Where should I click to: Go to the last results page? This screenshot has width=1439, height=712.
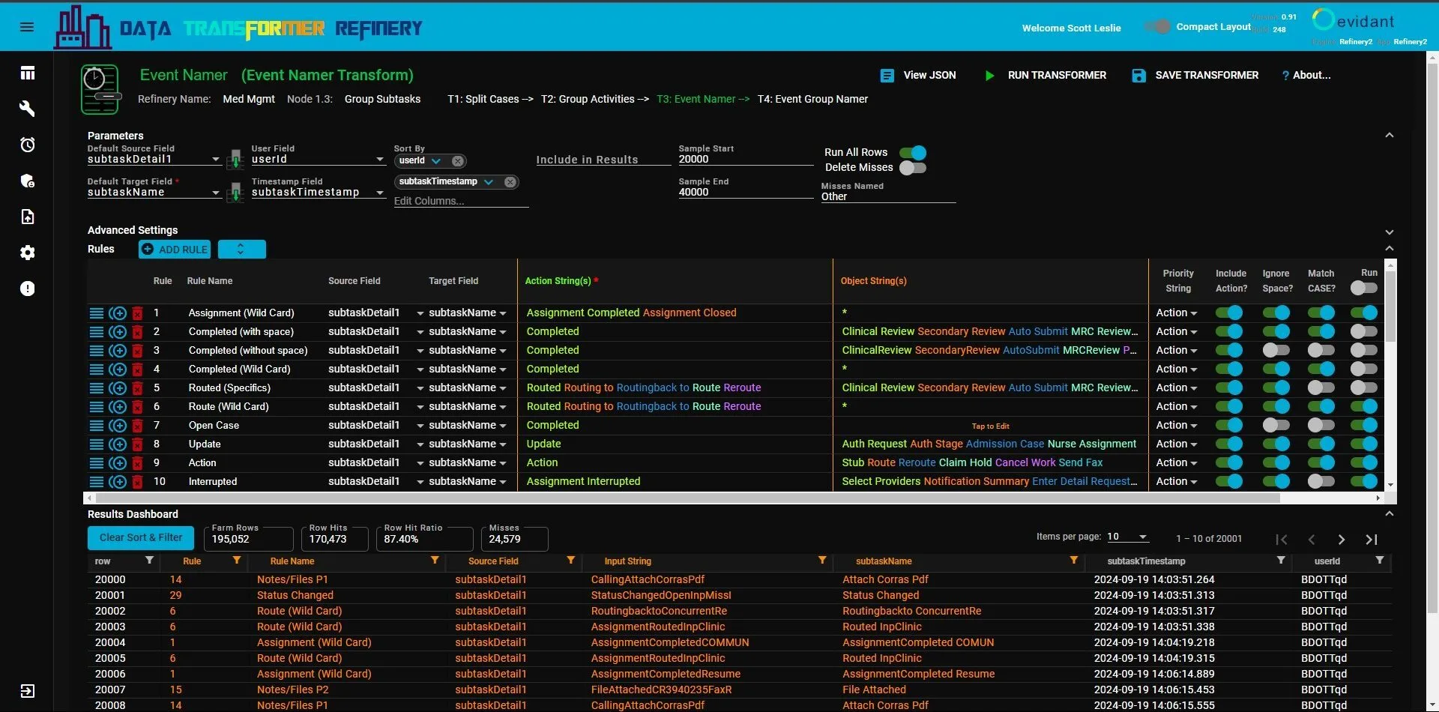[x=1372, y=540]
